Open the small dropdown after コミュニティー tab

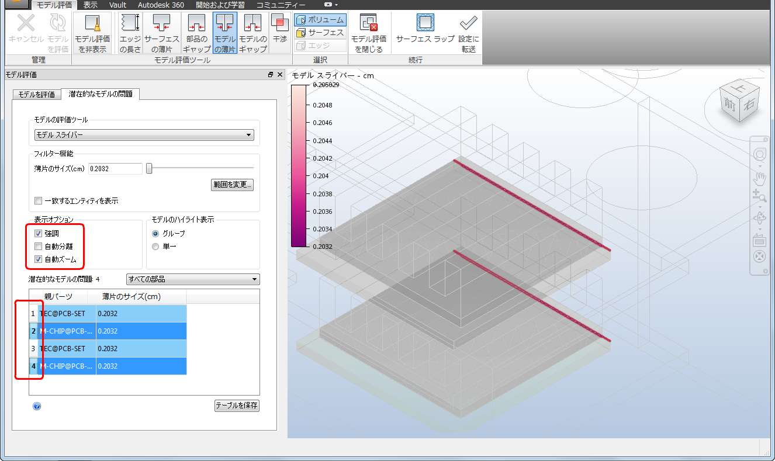(331, 5)
